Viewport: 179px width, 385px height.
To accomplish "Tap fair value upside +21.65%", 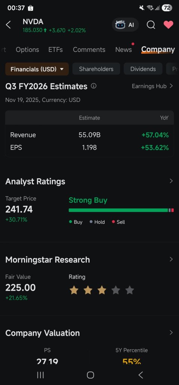I will click(x=16, y=298).
